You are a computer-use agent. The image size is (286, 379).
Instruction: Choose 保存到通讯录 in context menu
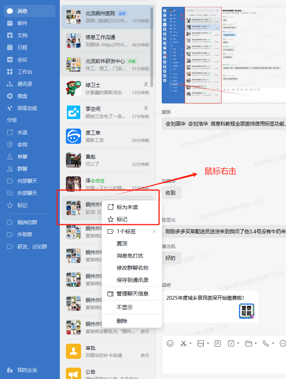pyautogui.click(x=132, y=280)
